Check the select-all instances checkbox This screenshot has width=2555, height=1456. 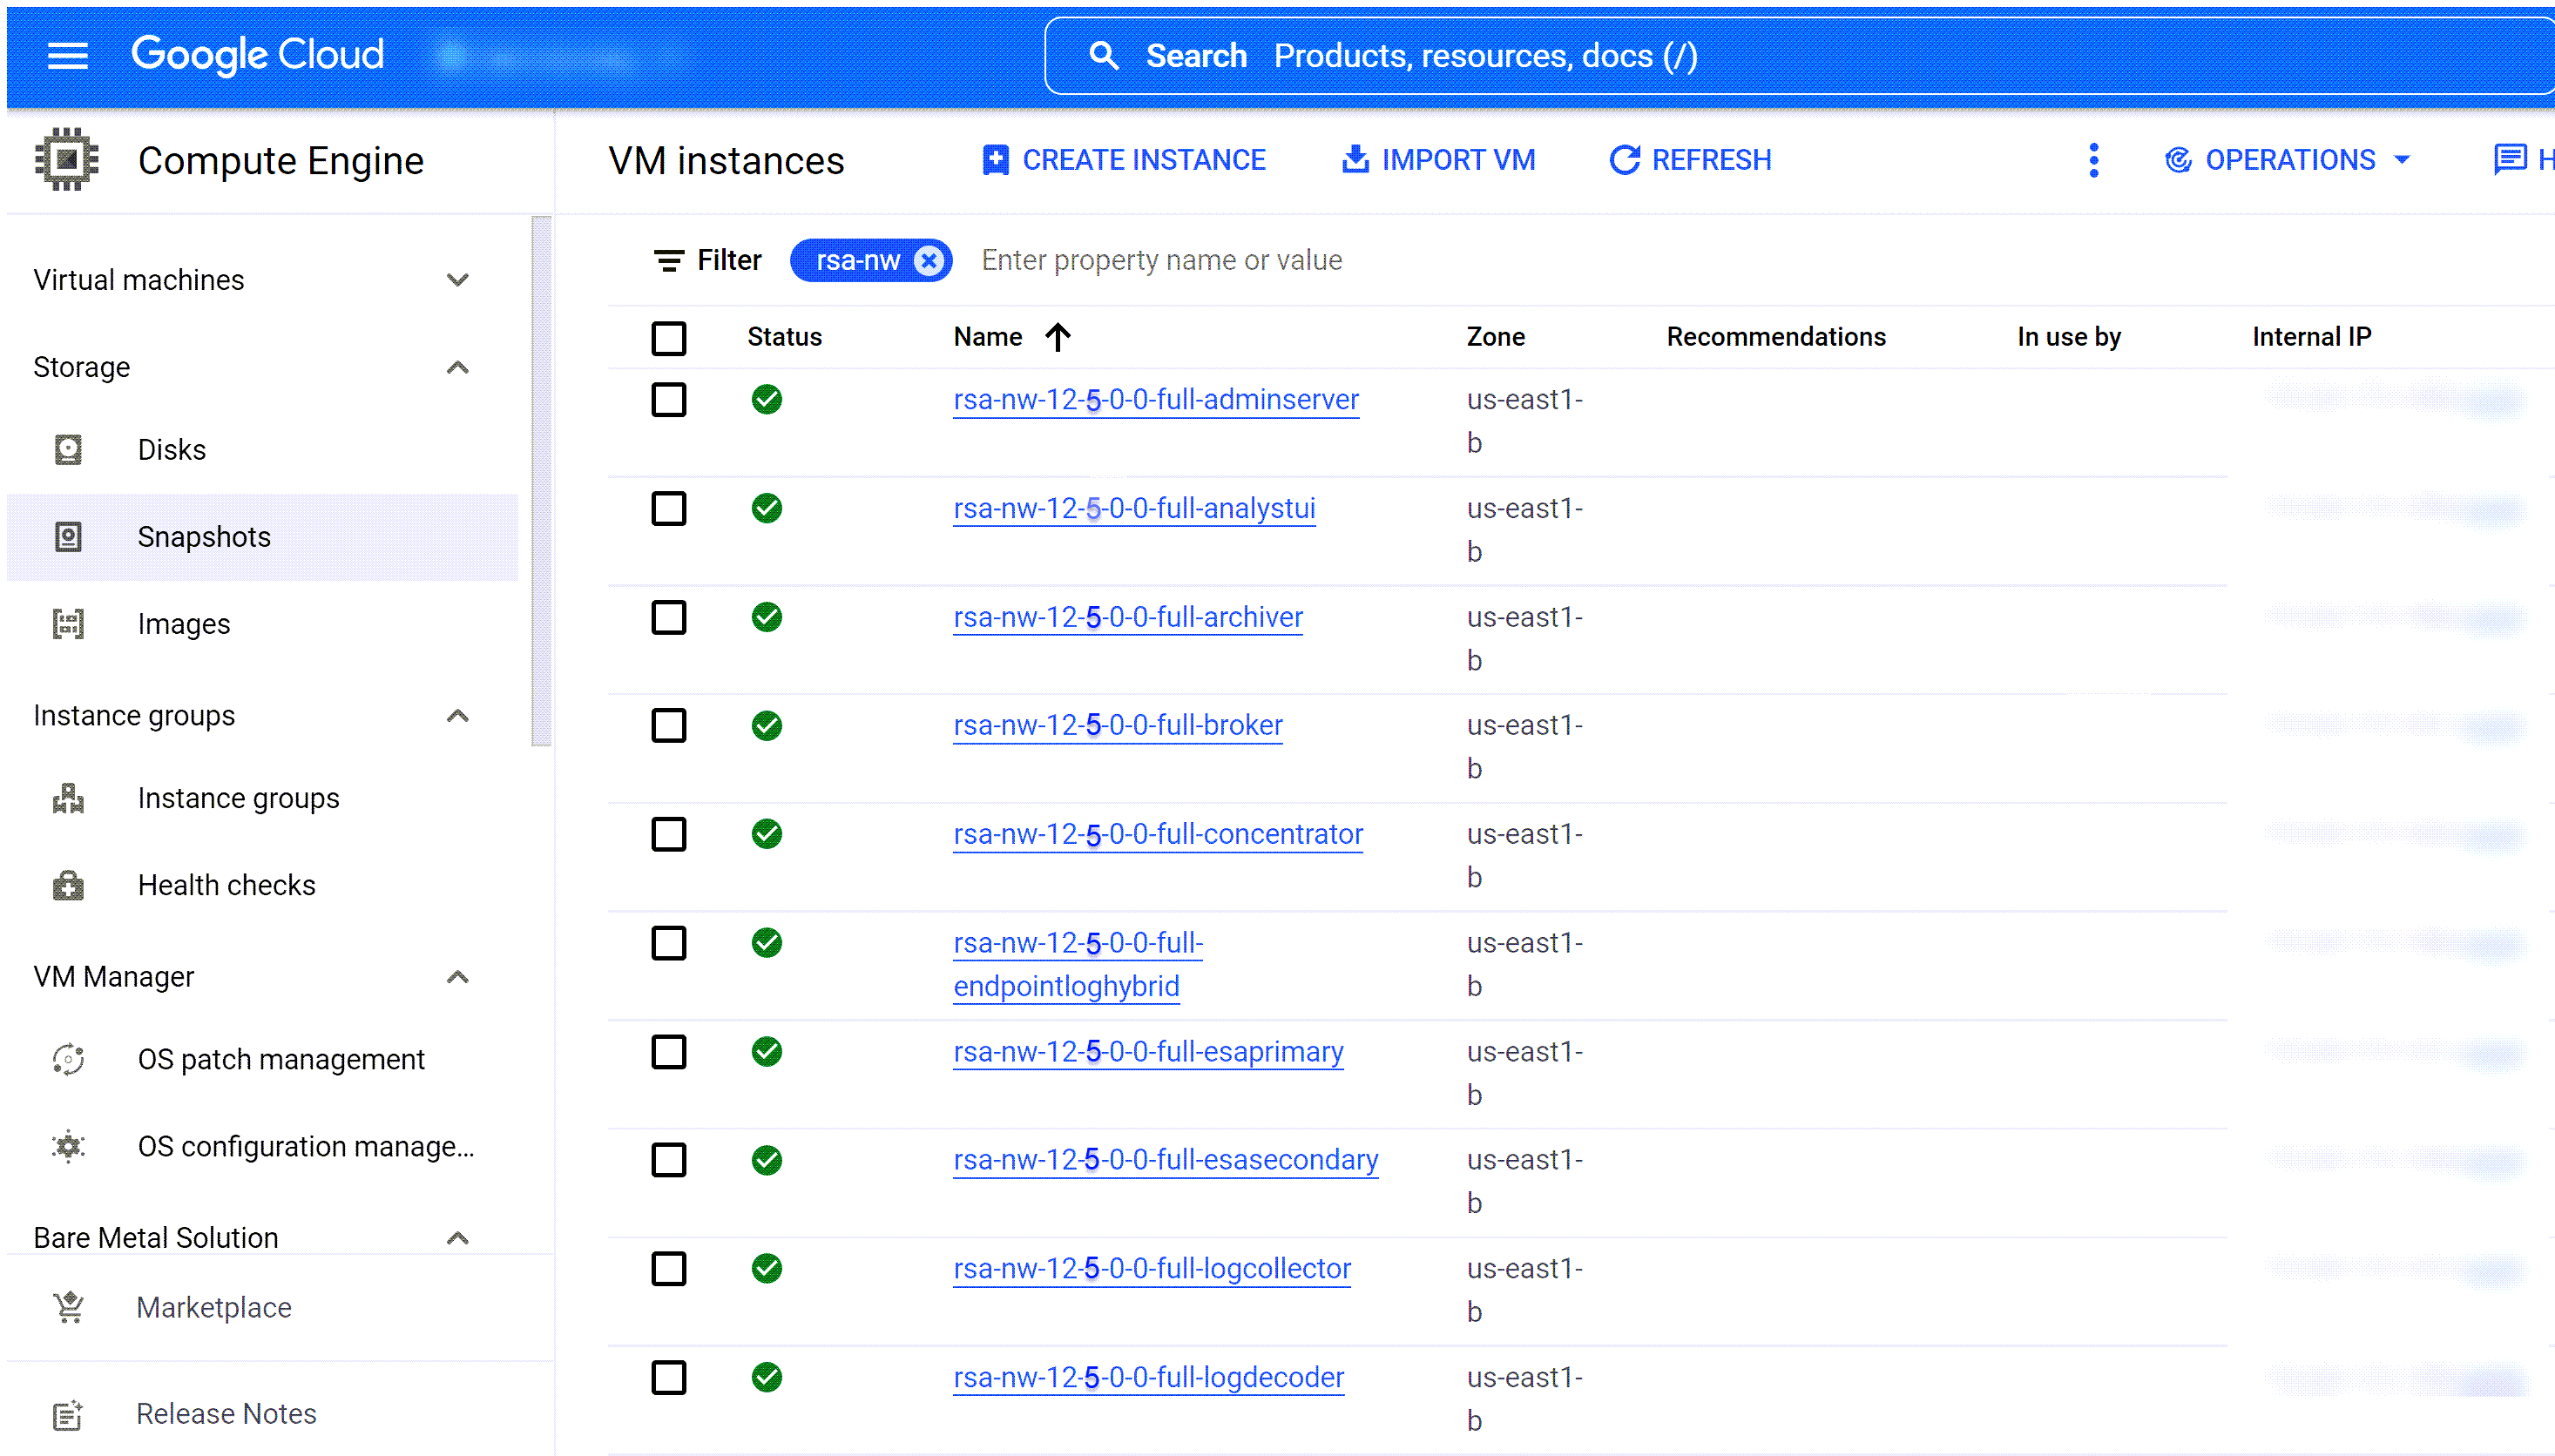668,338
